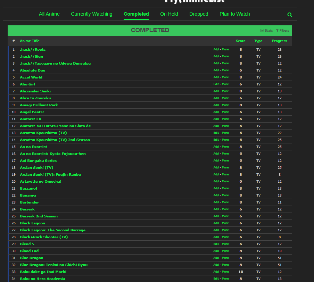Click progress 51 in Blue Dragon row
The height and width of the screenshot is (282, 314).
pos(280,258)
